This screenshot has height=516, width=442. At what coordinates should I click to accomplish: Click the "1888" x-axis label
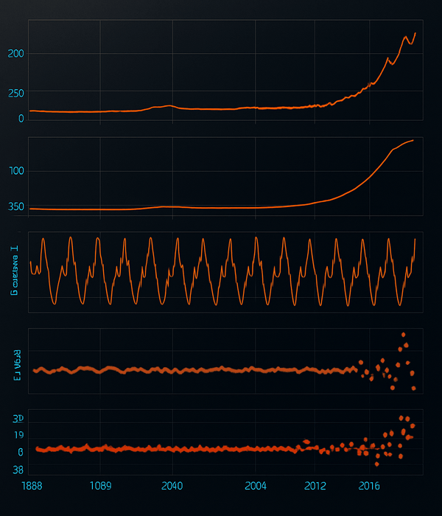[x=32, y=486]
